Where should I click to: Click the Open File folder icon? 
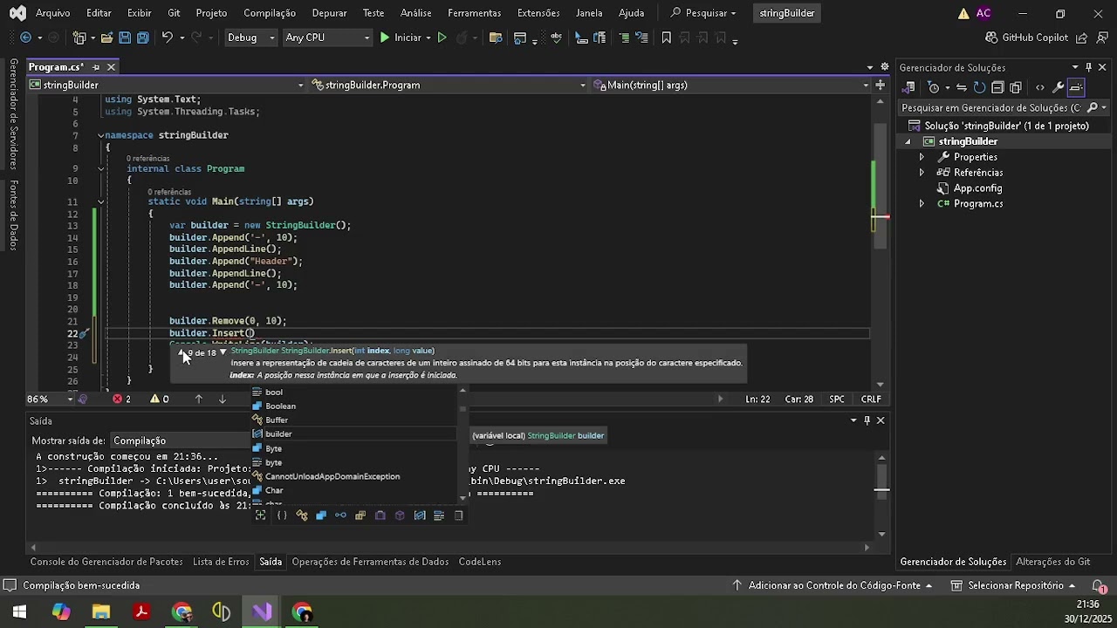(106, 38)
